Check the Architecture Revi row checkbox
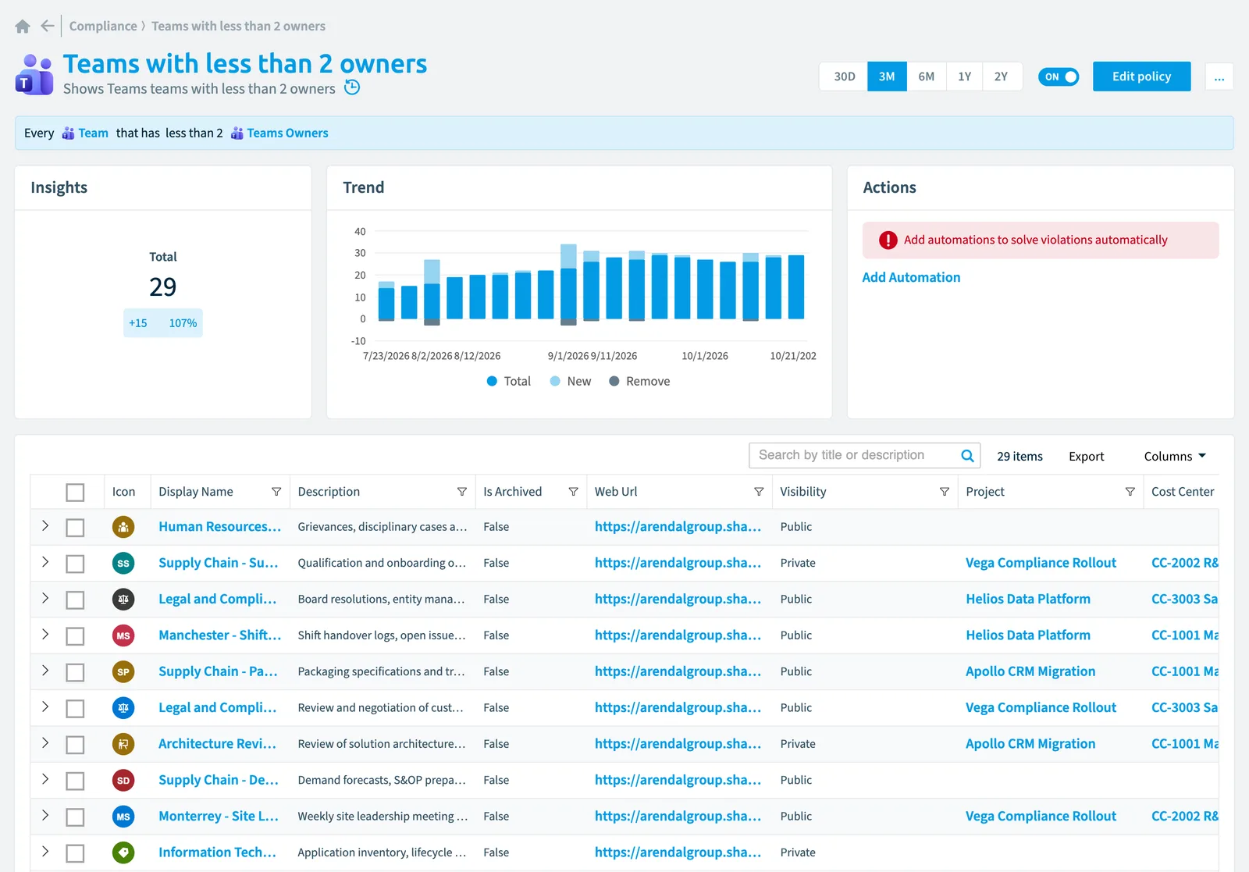Screen dimensions: 1249x872 75,746
